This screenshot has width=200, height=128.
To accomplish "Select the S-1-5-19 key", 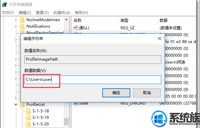I will [41, 118].
